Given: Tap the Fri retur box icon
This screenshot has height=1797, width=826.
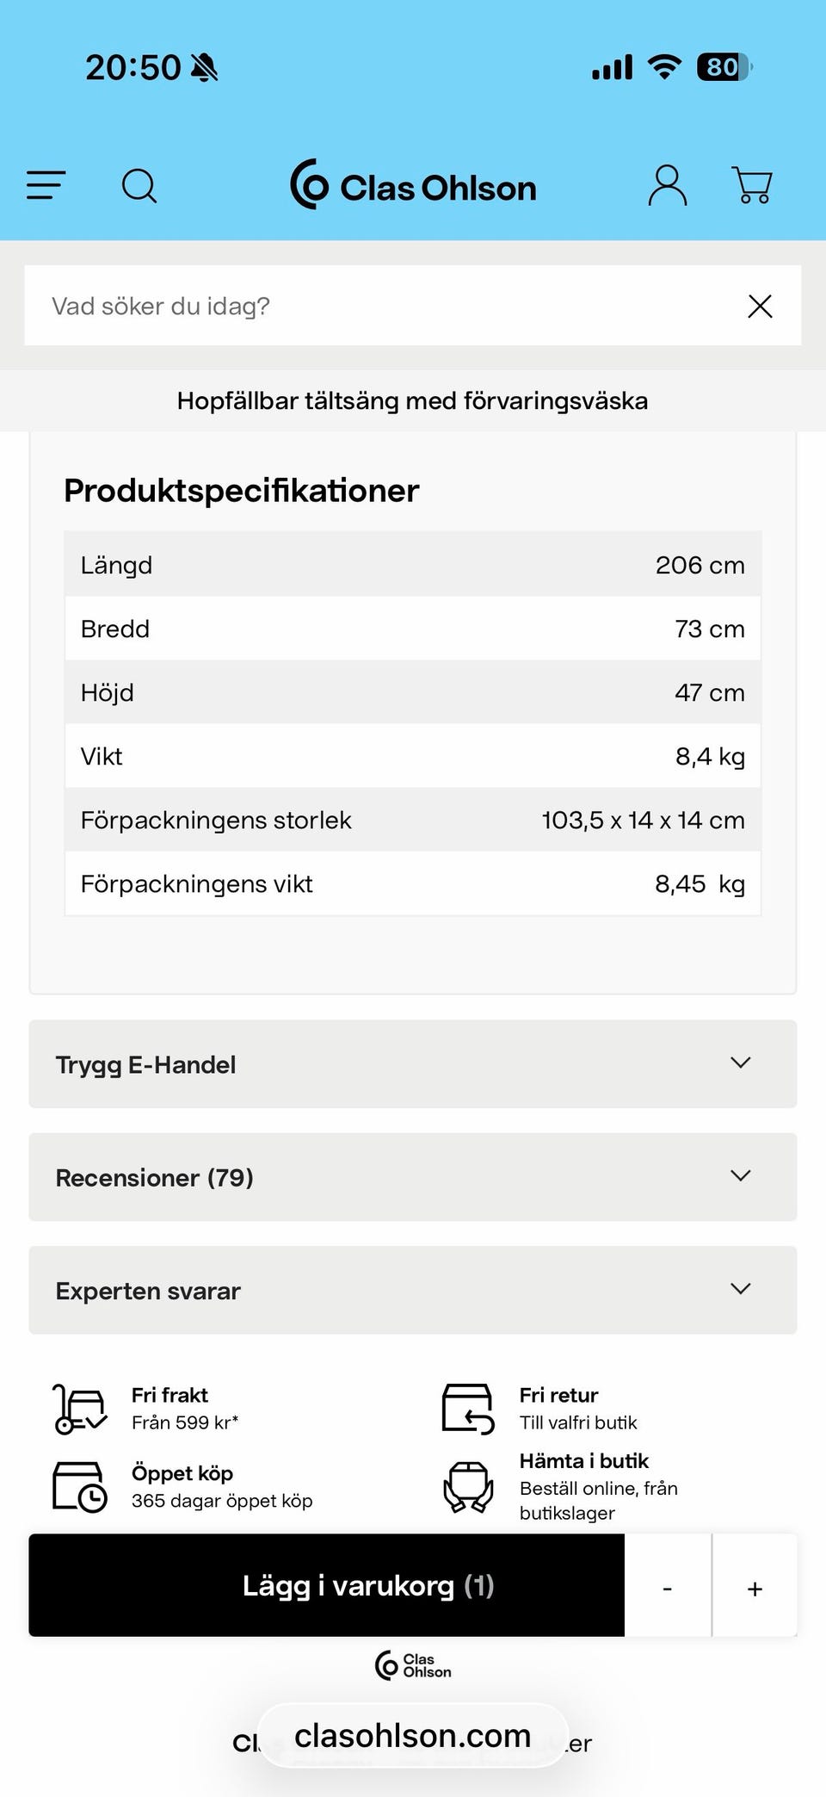Looking at the screenshot, I should tap(468, 1409).
